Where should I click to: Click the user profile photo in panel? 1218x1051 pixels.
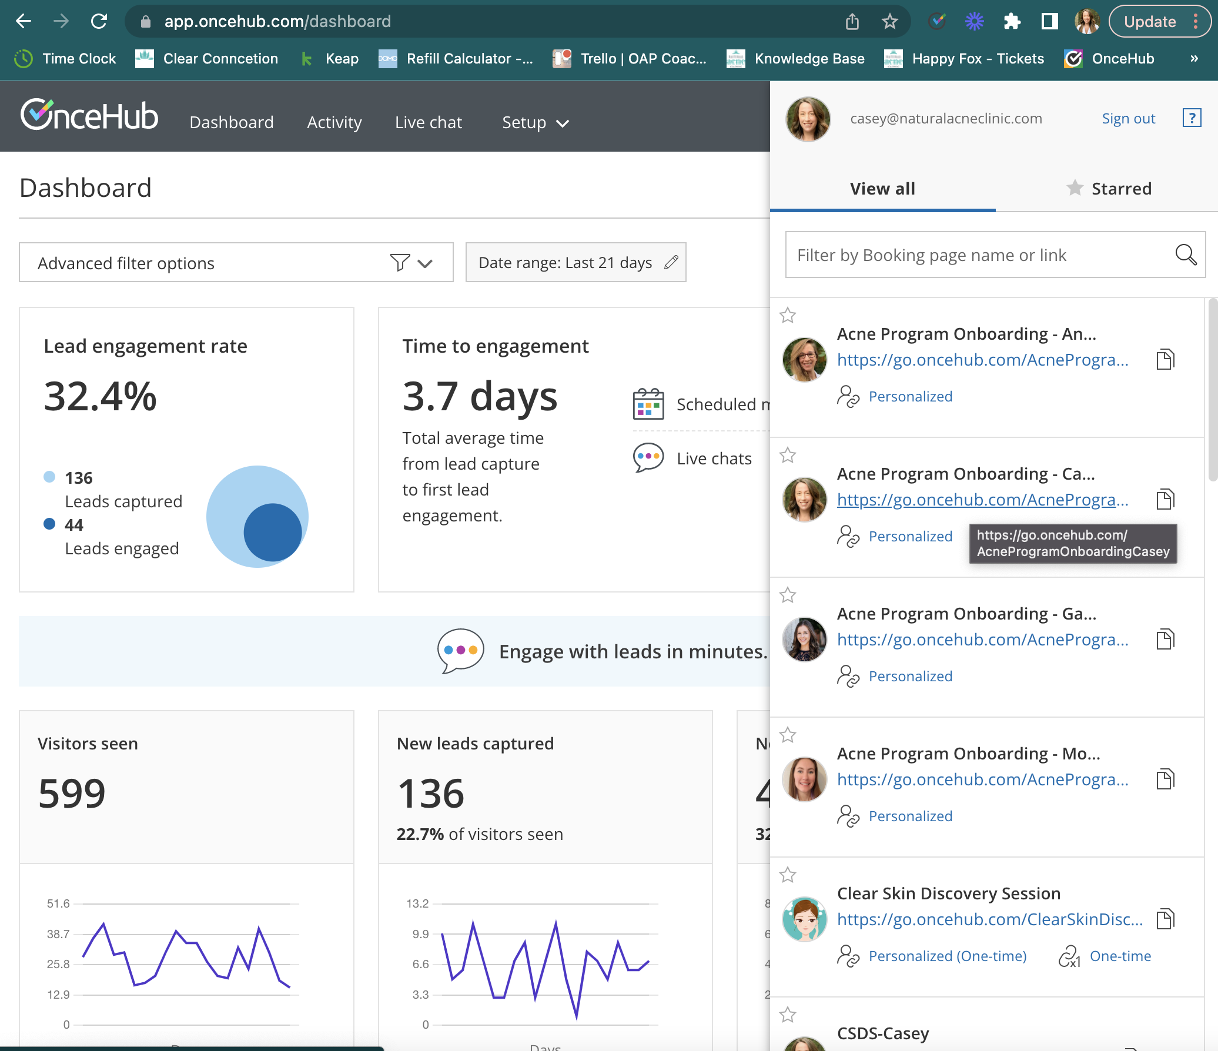point(808,119)
